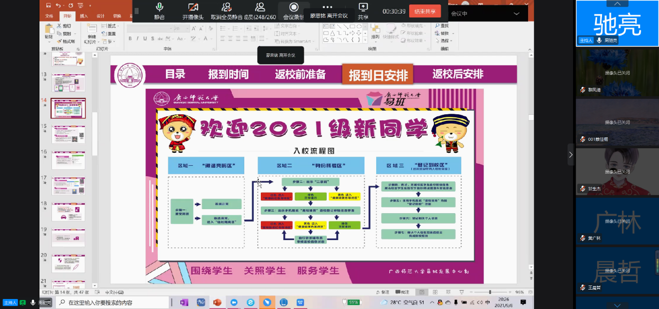End sharing with red 结束共享 button
659x309 pixels.
[425, 11]
